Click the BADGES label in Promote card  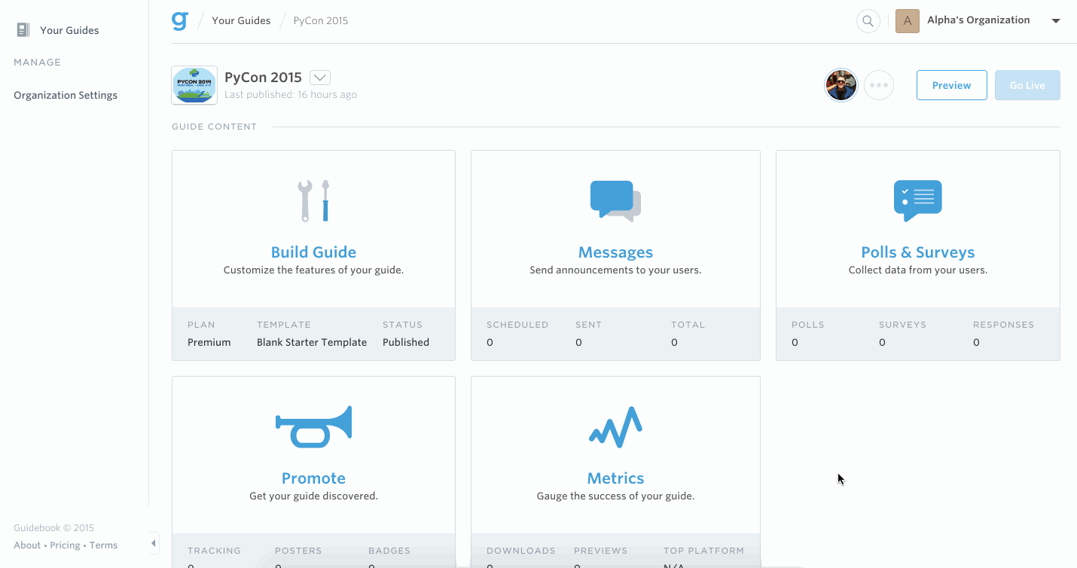pos(389,551)
